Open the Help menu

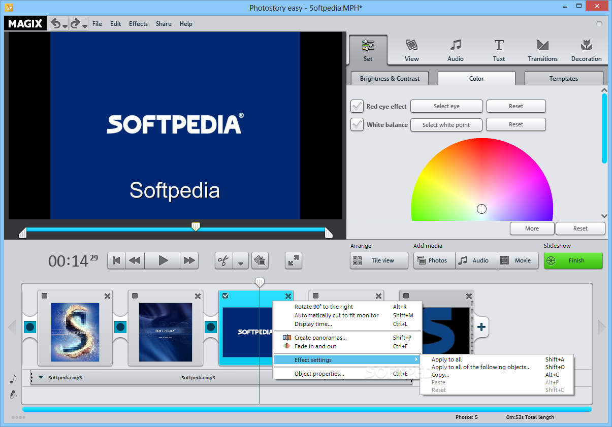tap(186, 23)
